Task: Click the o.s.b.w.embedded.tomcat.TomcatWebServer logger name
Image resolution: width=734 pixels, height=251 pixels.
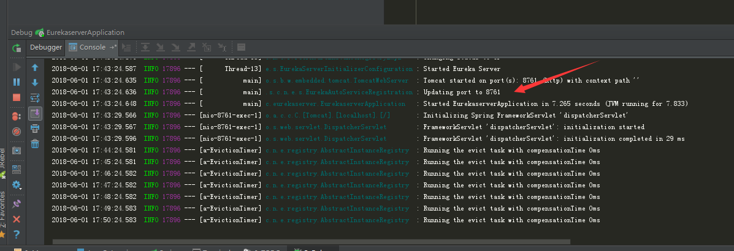Action: click(x=337, y=80)
